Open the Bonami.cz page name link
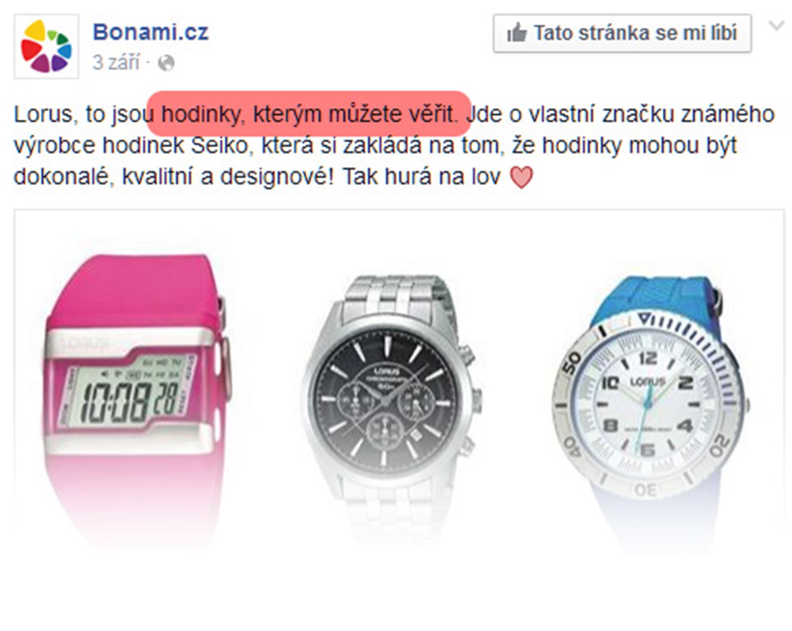 (150, 32)
